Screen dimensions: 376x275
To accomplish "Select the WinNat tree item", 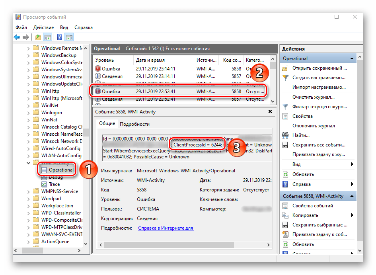I will coord(49,120).
